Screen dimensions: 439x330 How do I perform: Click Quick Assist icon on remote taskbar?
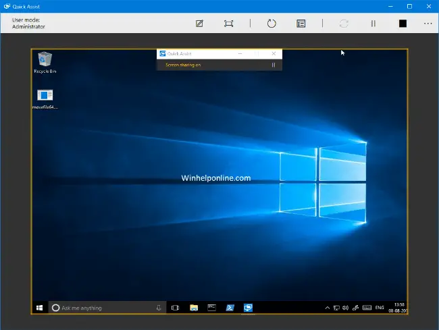(x=248, y=308)
